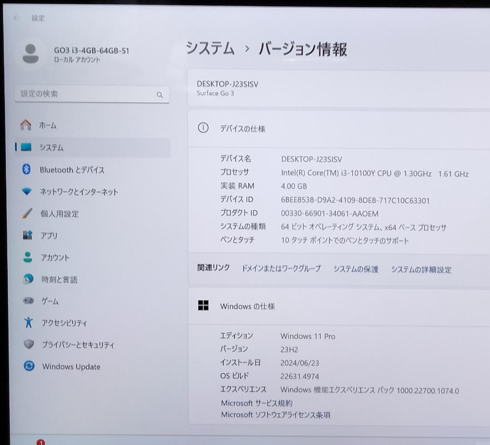Click the 4.00 GB RAM value
The height and width of the screenshot is (445, 490).
click(x=294, y=186)
